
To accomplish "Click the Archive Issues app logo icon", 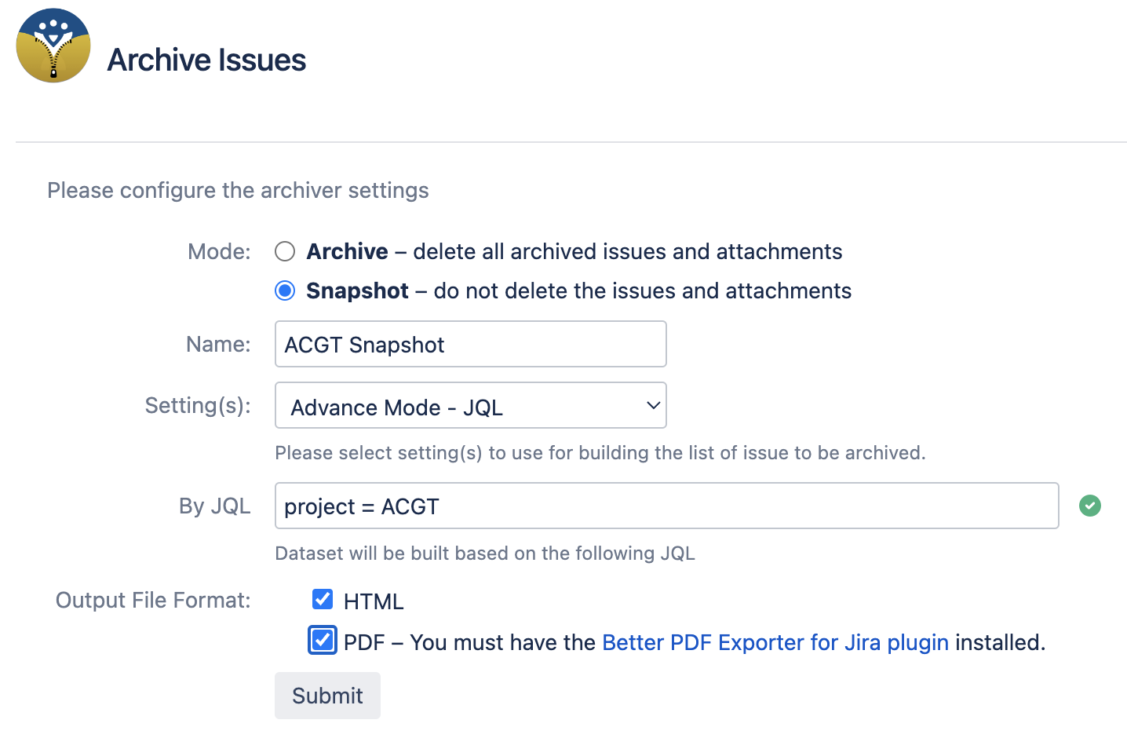I will coord(53,45).
